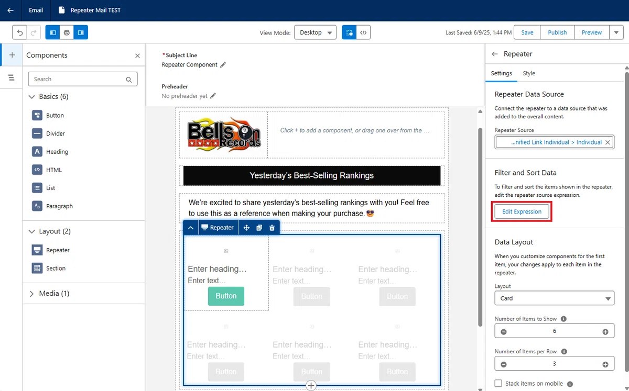The width and height of the screenshot is (629, 391).
Task: Click first card's 'Enter text…' placeholder
Action: (207, 281)
